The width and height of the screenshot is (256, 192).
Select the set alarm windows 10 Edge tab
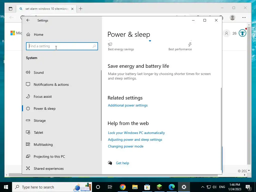click(46, 9)
